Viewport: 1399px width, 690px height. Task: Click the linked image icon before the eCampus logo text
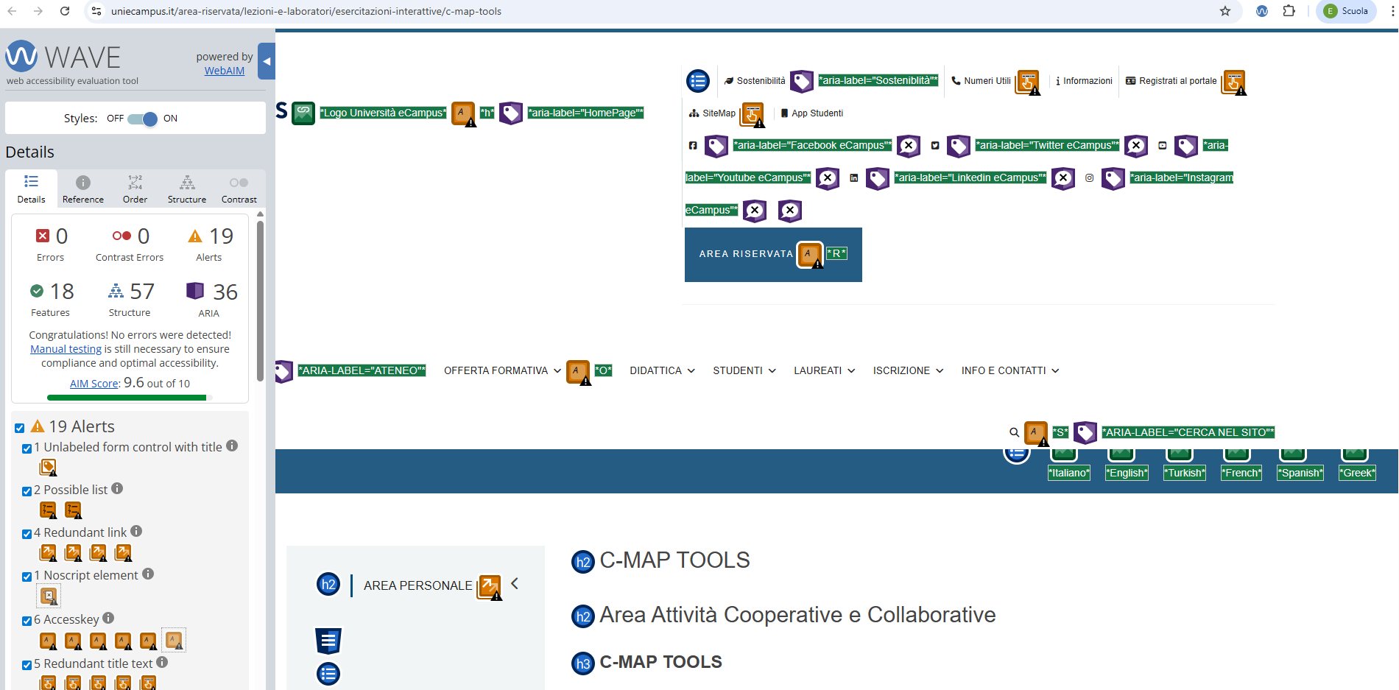[303, 113]
